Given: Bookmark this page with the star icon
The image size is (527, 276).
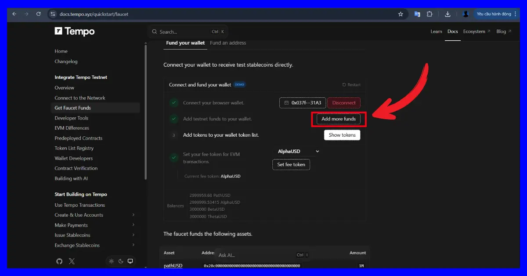Looking at the screenshot, I should [x=401, y=14].
